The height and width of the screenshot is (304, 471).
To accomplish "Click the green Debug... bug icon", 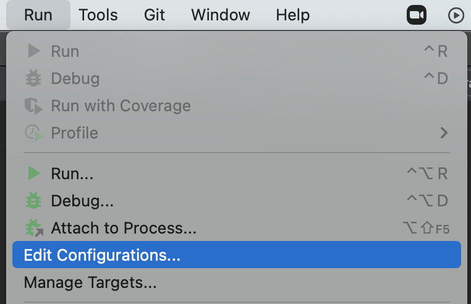I will (x=33, y=201).
